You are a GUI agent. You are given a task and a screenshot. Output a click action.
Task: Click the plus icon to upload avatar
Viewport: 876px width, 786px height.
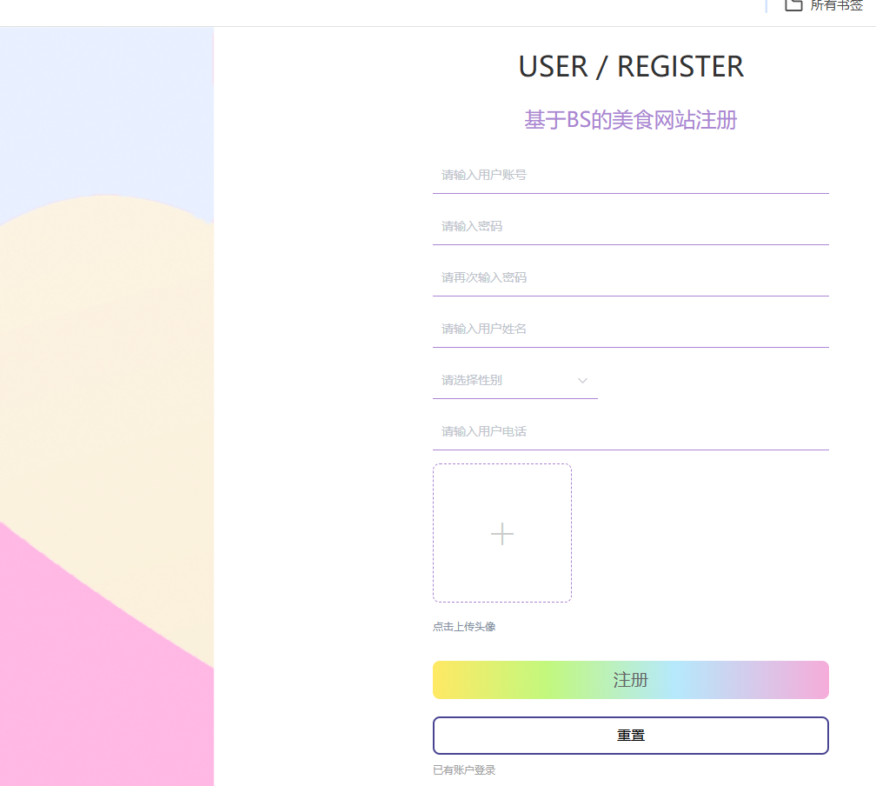tap(501, 533)
